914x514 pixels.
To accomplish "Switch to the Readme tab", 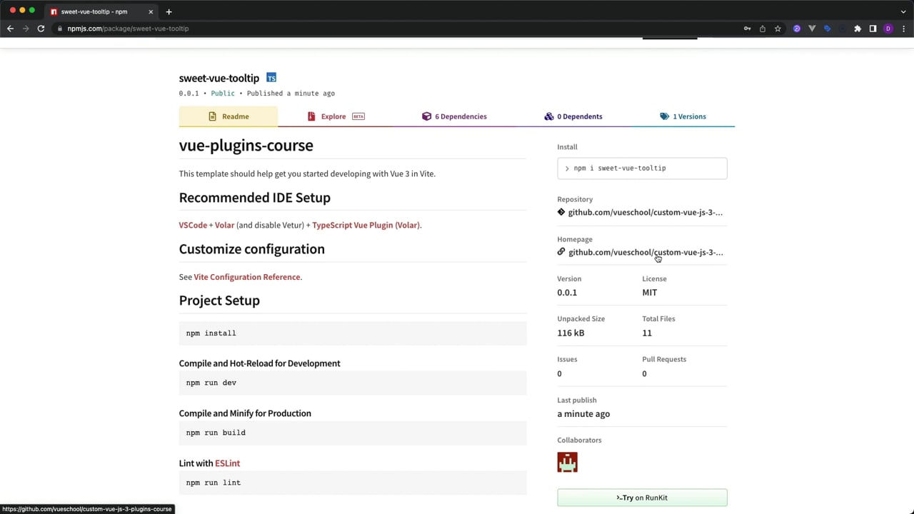I will coord(228,116).
